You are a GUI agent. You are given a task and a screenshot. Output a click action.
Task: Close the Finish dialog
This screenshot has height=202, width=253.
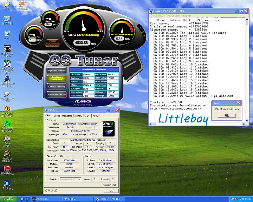pos(239,103)
